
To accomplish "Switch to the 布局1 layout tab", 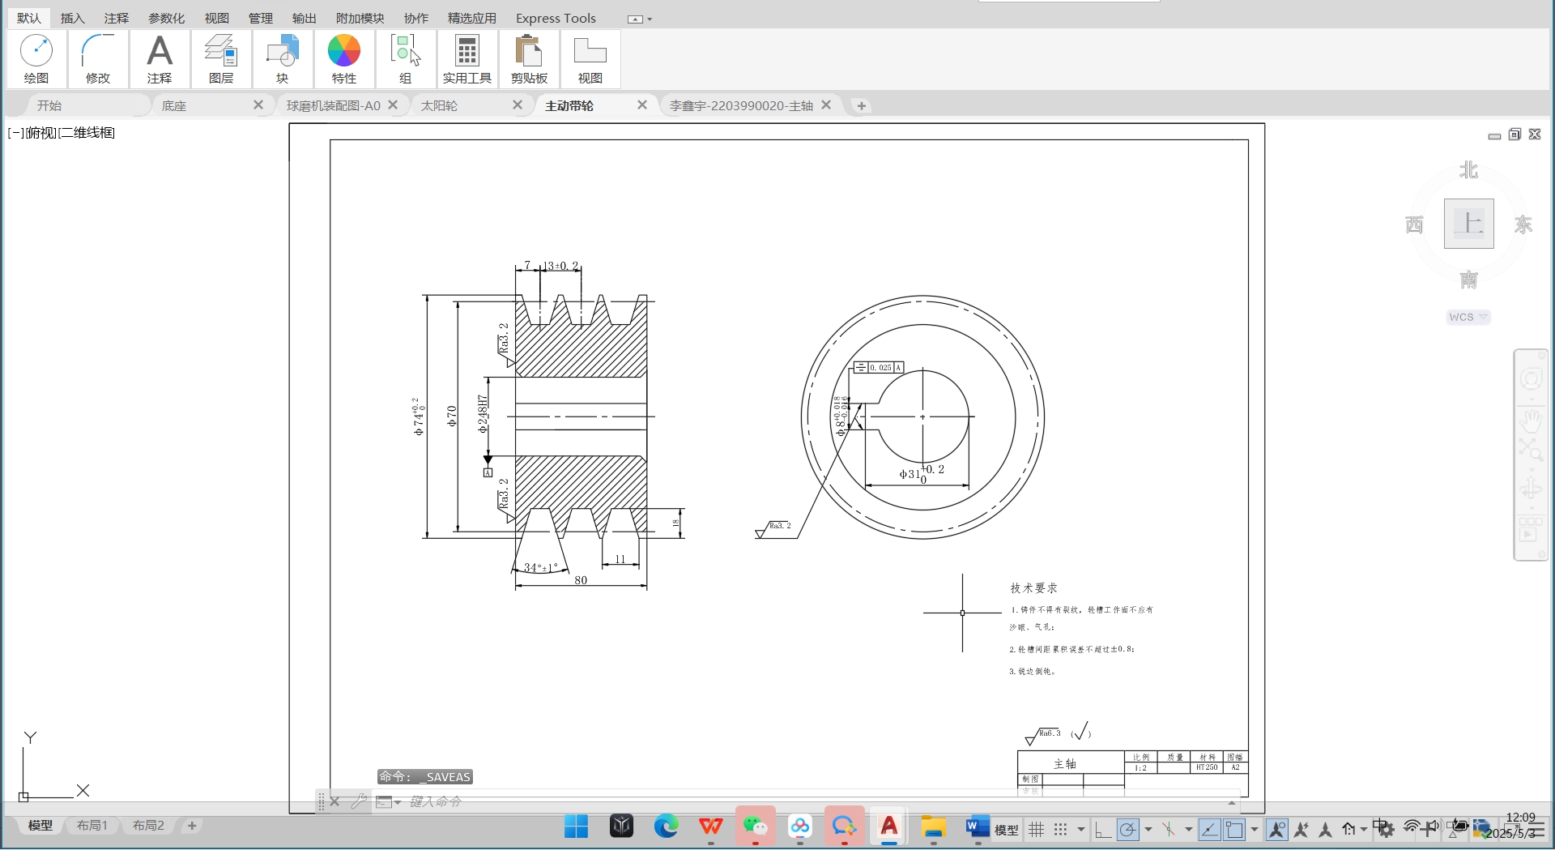I will pyautogui.click(x=92, y=825).
